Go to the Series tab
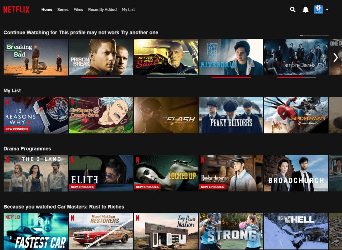The width and height of the screenshot is (342, 250). pyautogui.click(x=63, y=10)
